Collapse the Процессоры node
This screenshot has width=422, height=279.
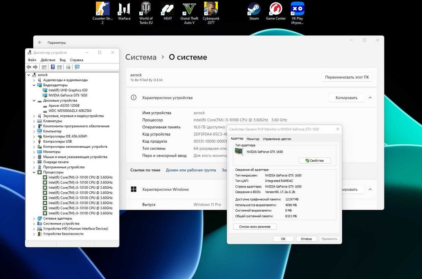pyautogui.click(x=34, y=172)
